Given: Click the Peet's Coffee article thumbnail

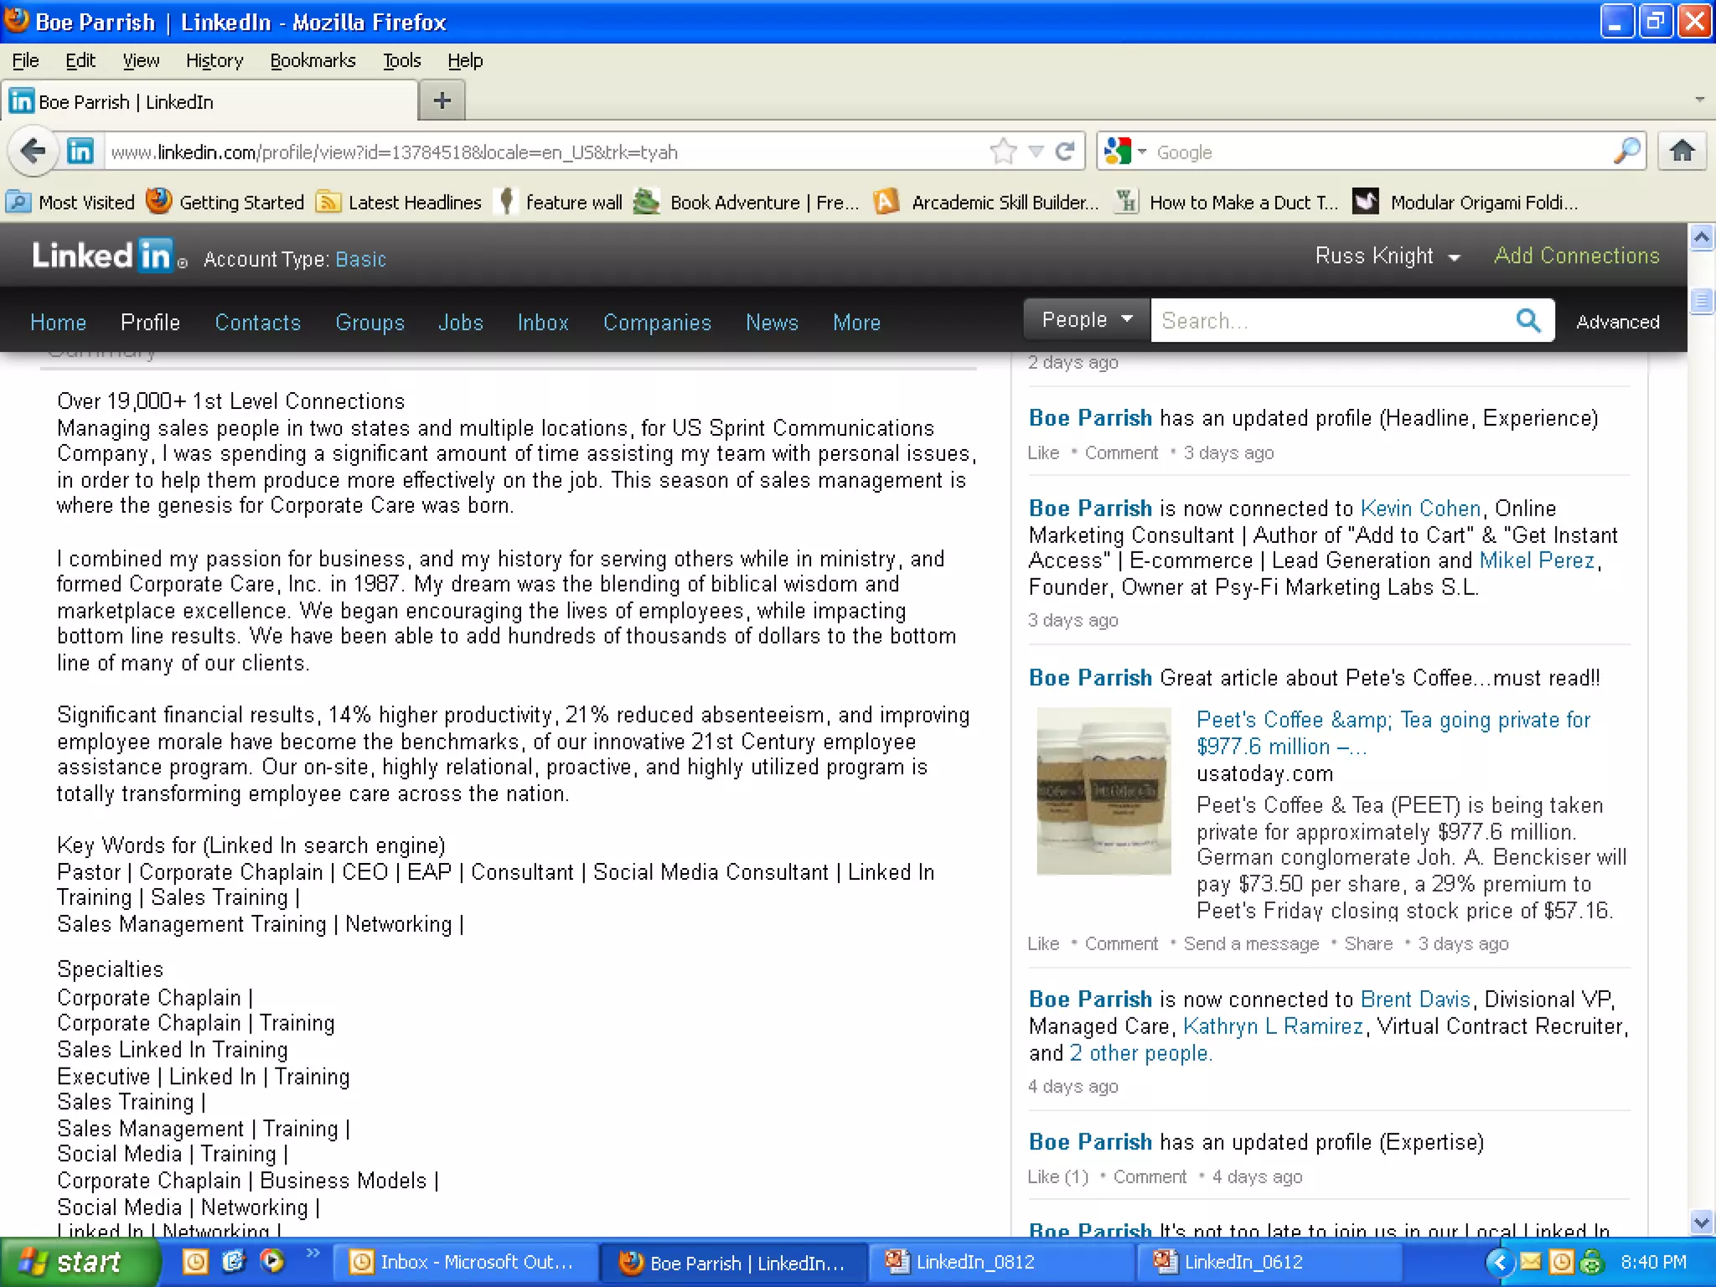Looking at the screenshot, I should tap(1104, 791).
